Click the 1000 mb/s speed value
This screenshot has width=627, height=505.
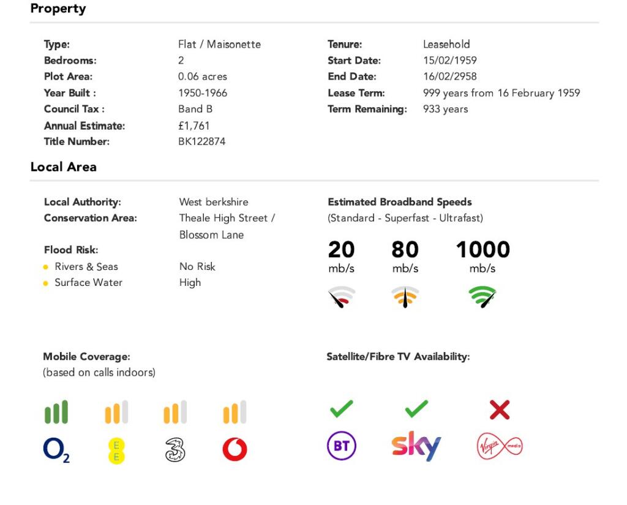coord(482,250)
